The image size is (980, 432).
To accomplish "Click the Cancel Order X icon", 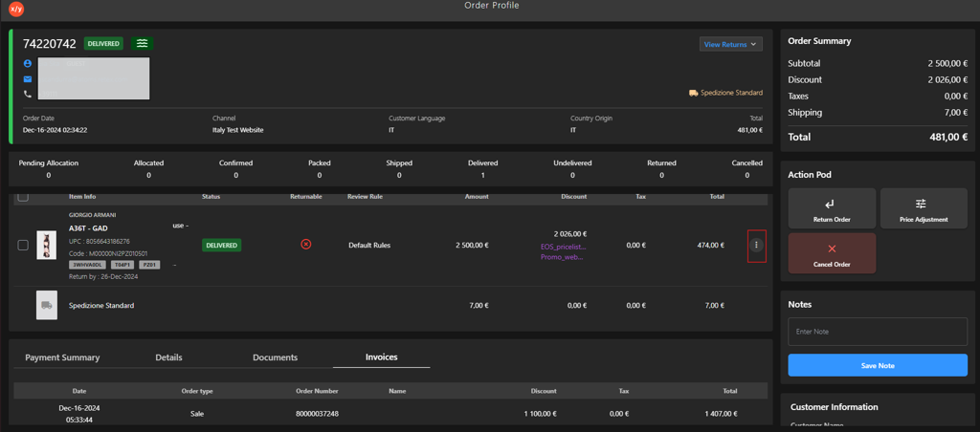I will [x=832, y=248].
